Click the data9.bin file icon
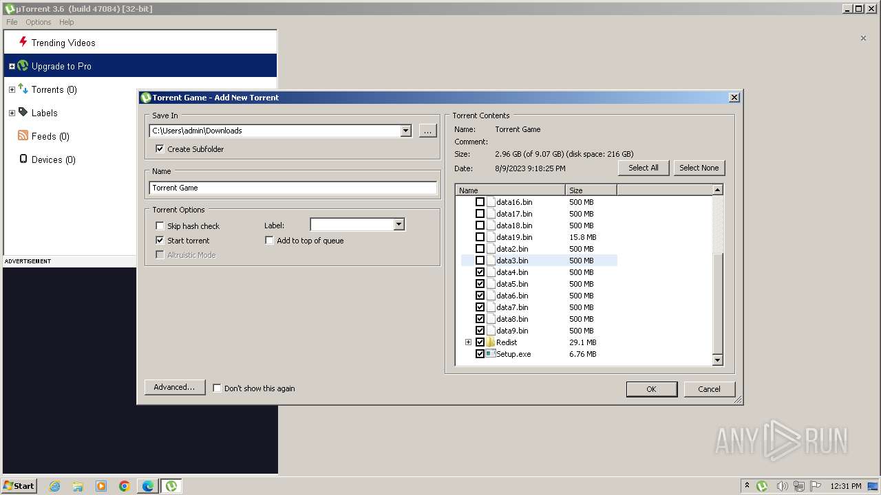Image resolution: width=881 pixels, height=495 pixels. [x=491, y=331]
